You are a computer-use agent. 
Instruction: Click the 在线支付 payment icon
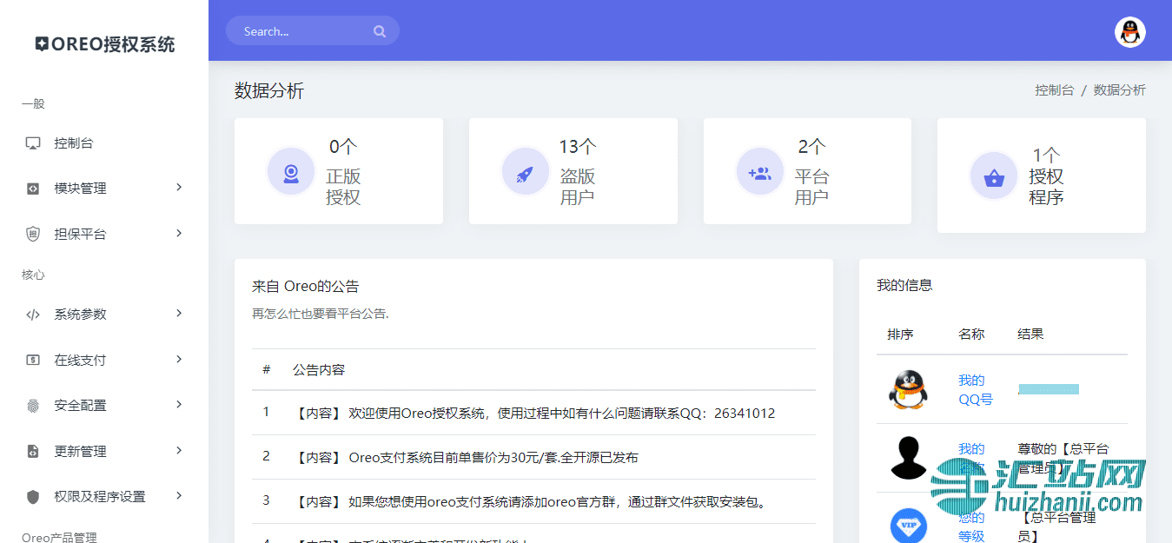33,360
